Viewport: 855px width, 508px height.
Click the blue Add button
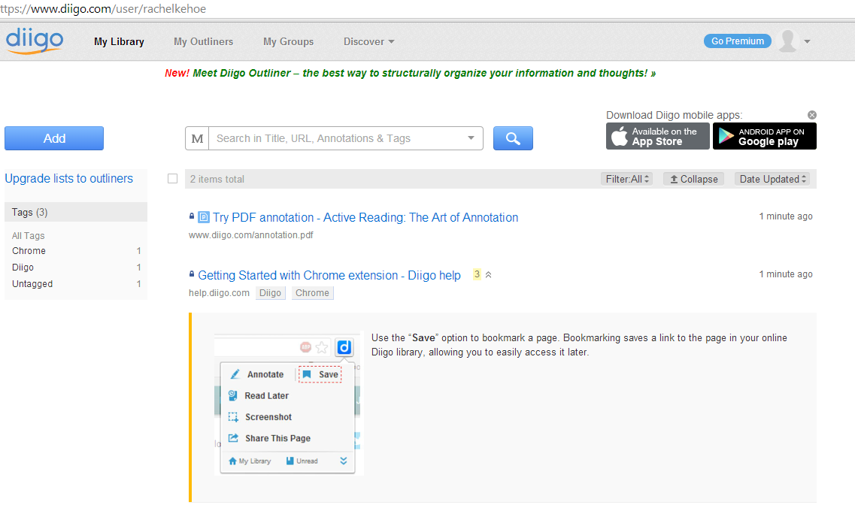tap(54, 138)
